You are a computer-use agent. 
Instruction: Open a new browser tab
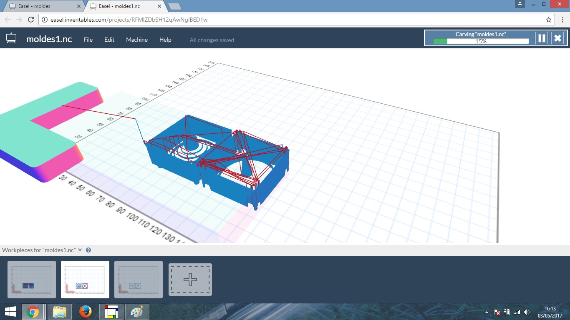point(174,6)
